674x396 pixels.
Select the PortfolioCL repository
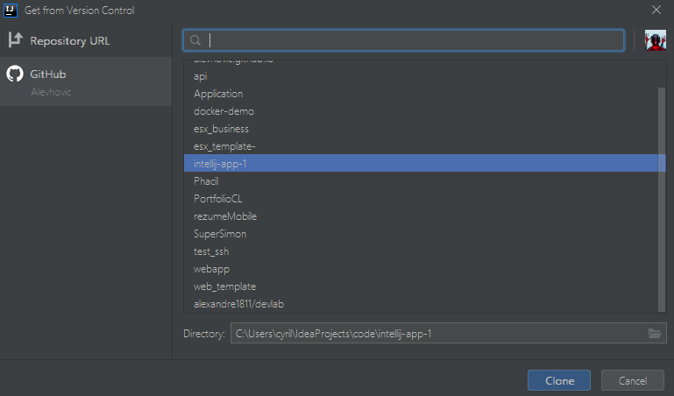pos(425,199)
